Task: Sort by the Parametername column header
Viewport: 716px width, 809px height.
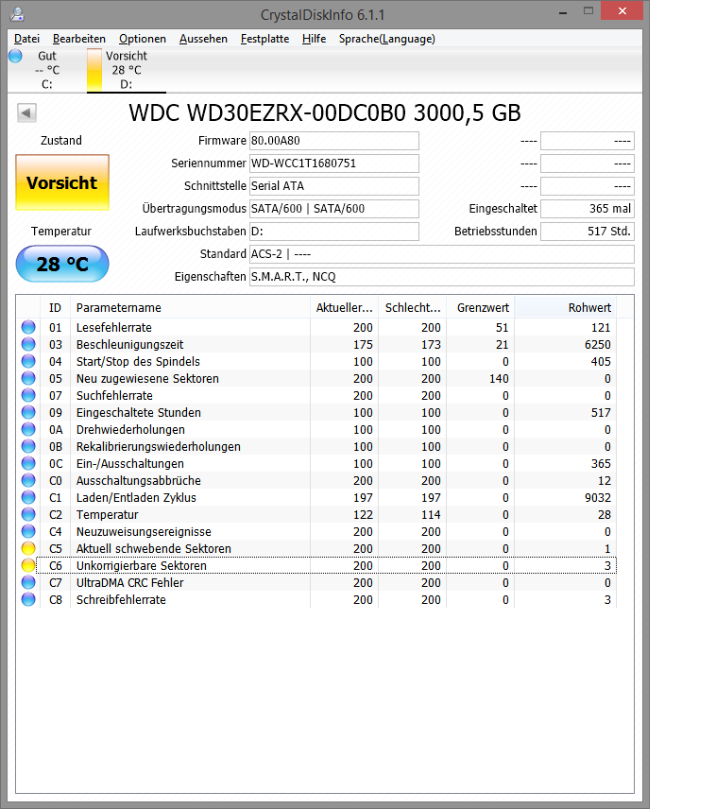Action: (x=190, y=307)
